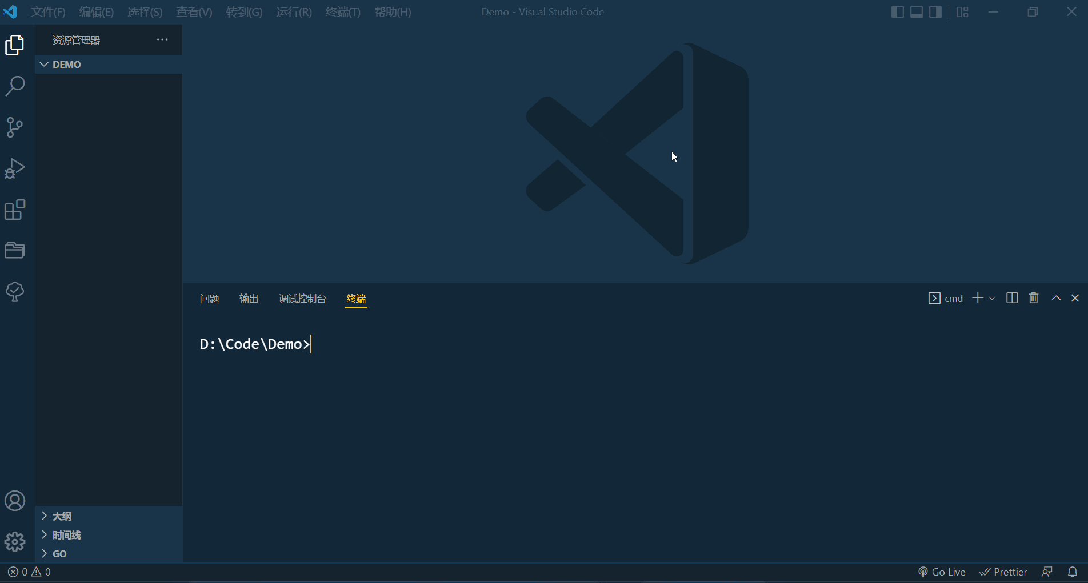This screenshot has width=1088, height=583.
Task: Open the Explorer view in activity bar
Action: click(x=15, y=45)
